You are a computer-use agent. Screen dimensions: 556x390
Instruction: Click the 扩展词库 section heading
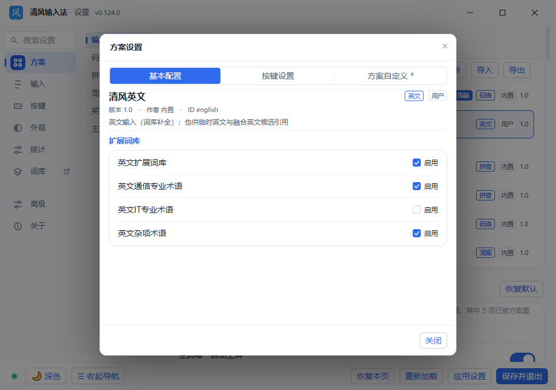124,141
